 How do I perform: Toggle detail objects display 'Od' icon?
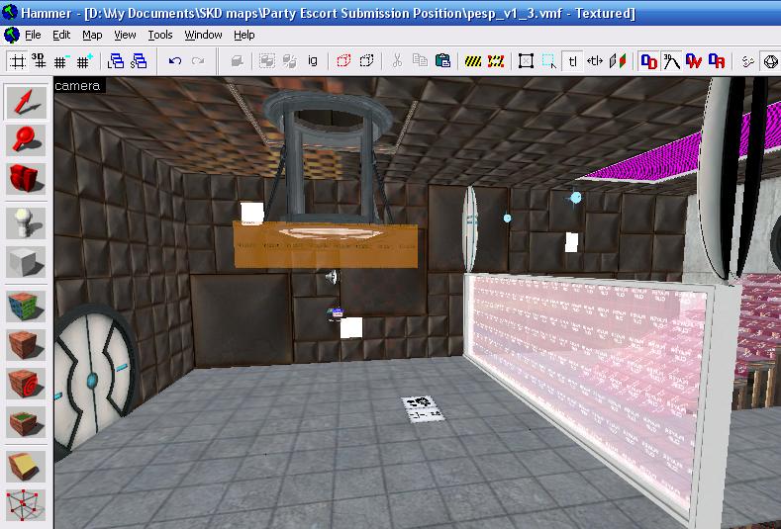[648, 61]
